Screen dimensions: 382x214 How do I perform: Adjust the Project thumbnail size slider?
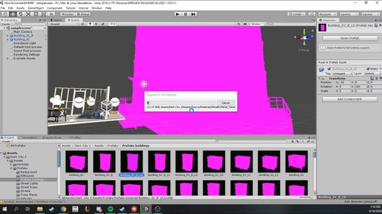coord(306,197)
